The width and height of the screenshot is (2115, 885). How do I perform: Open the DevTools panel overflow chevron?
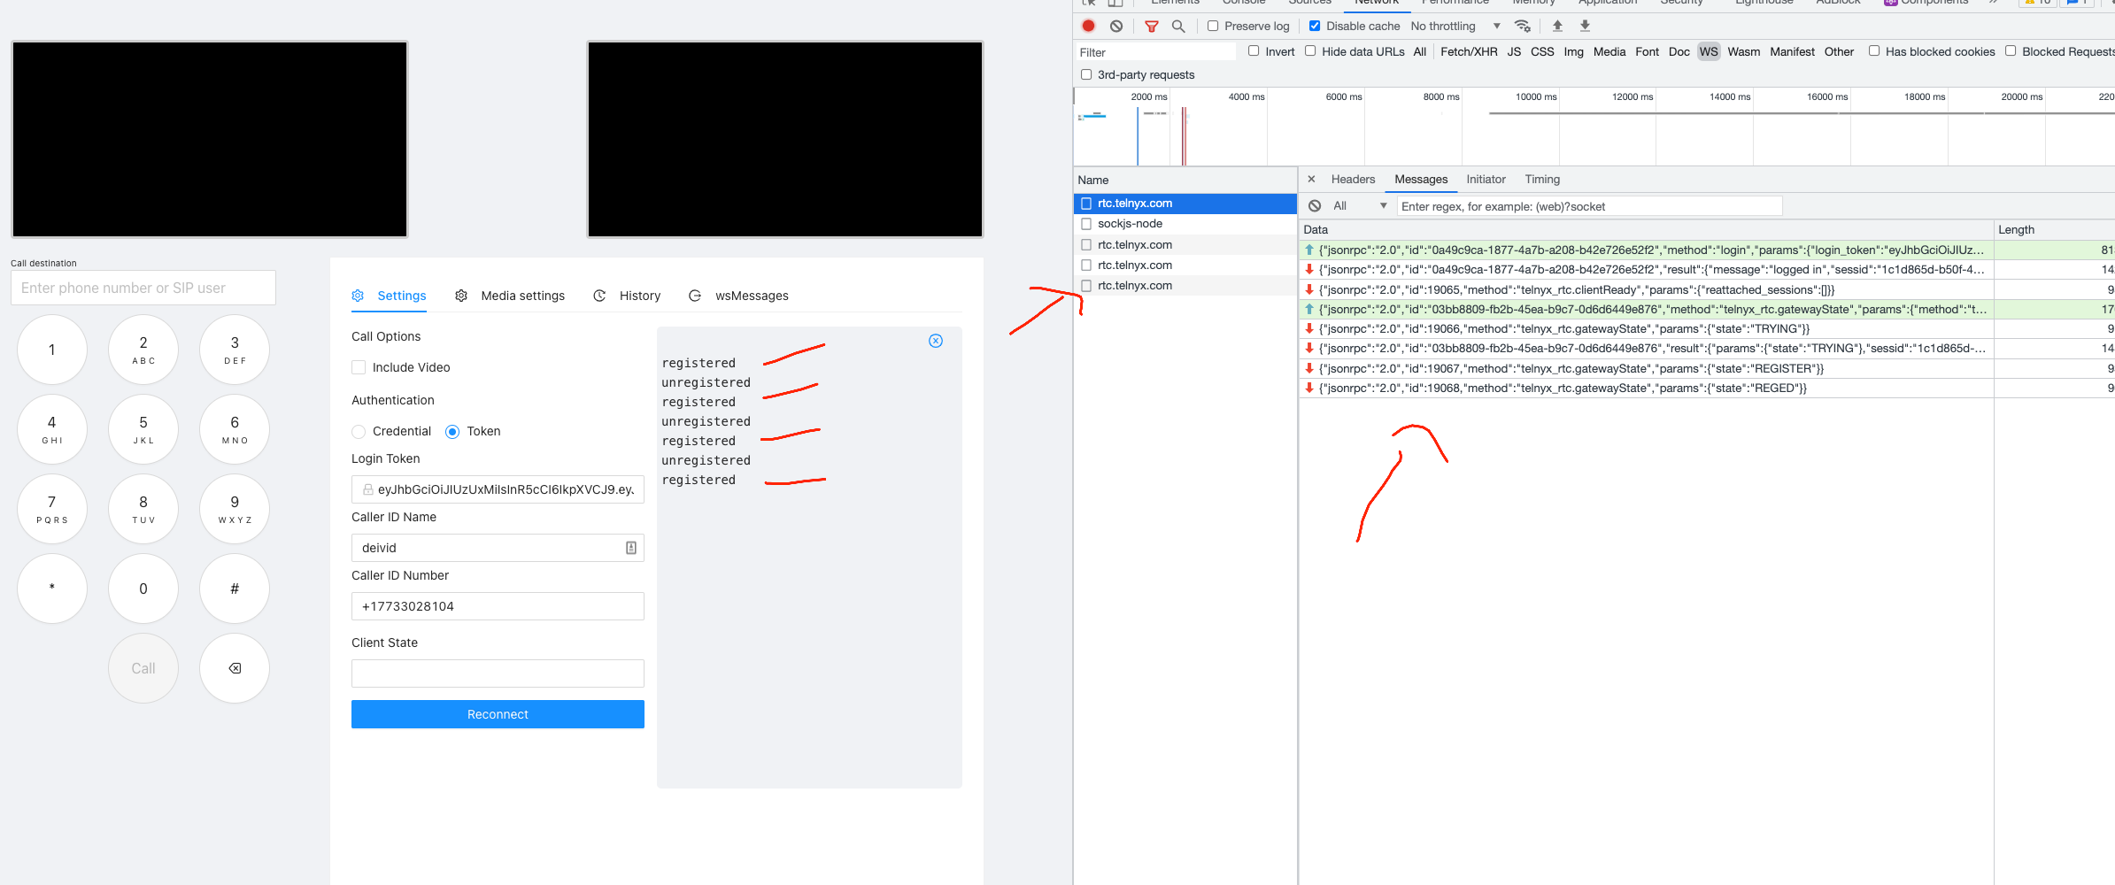tap(1994, 3)
